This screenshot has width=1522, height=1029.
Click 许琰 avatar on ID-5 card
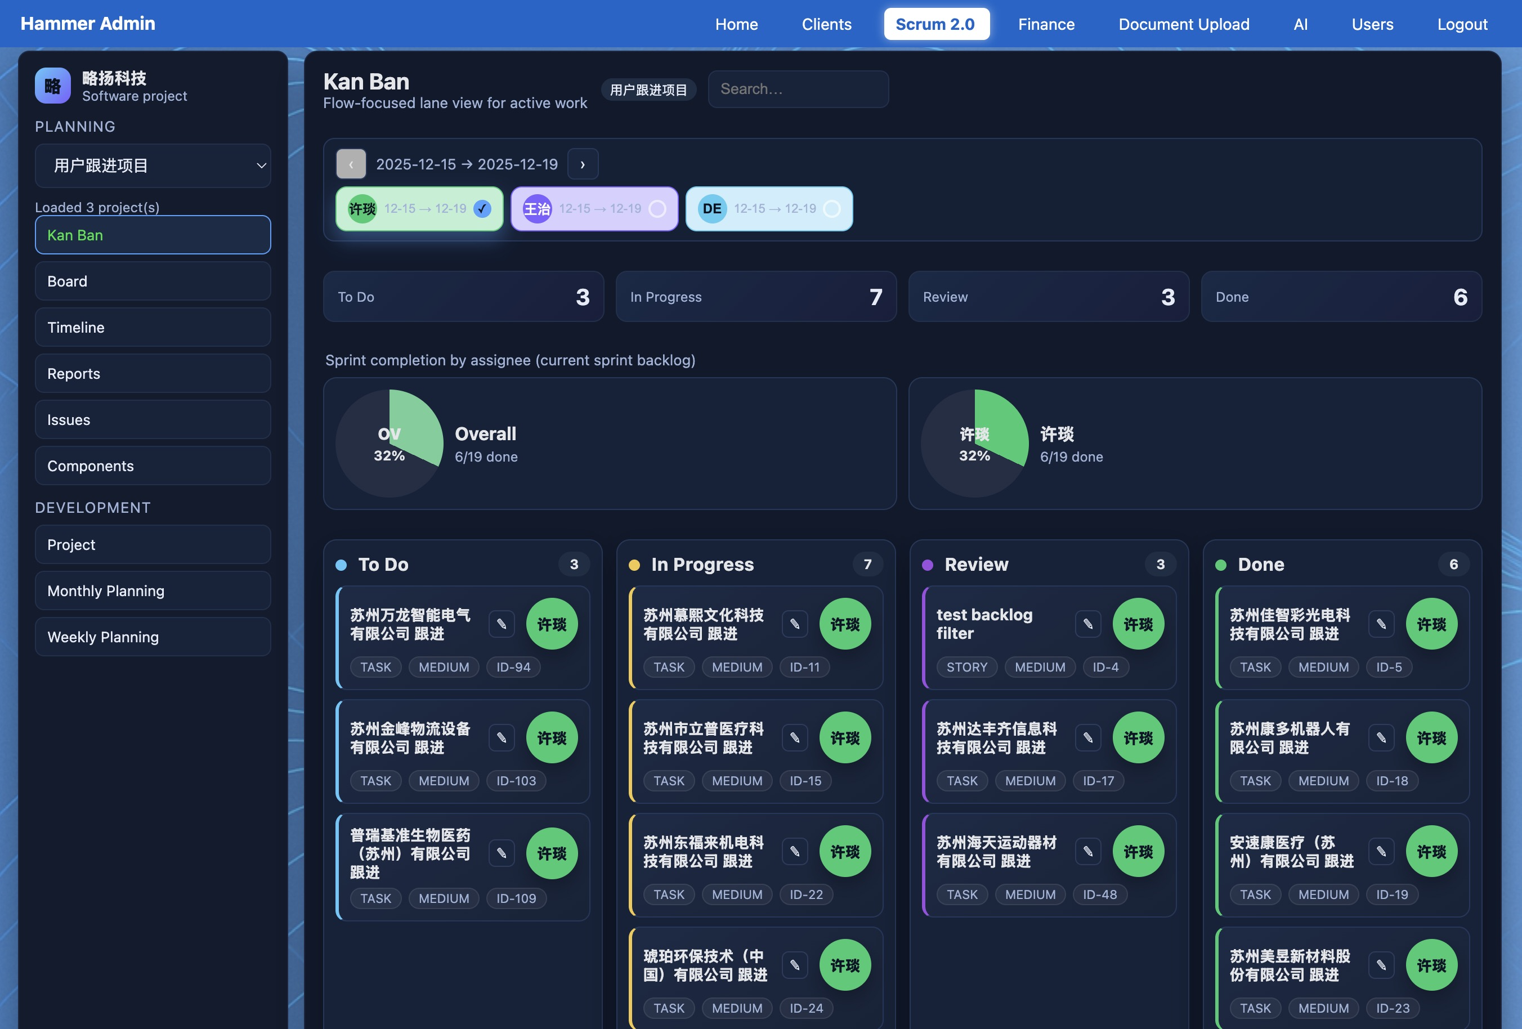[1433, 624]
